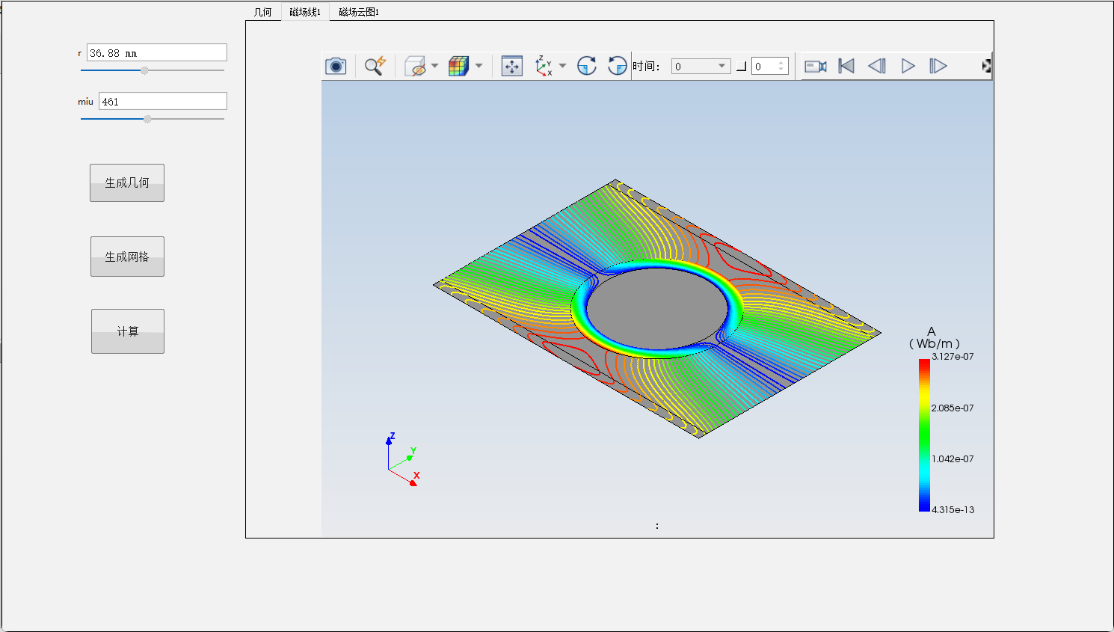Viewport: 1114px width, 632px height.
Task: Click the XYZ axis orientation icon
Action: (544, 66)
